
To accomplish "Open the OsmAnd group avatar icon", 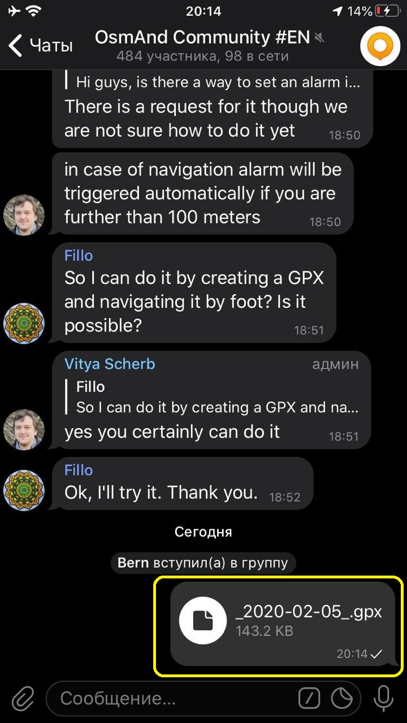I will coord(380,46).
